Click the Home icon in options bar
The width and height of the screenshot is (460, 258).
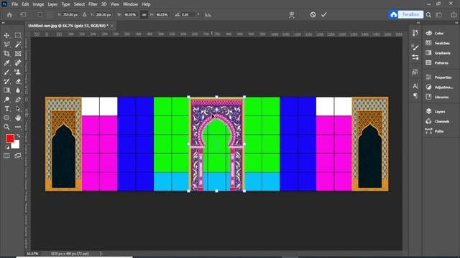coord(9,14)
